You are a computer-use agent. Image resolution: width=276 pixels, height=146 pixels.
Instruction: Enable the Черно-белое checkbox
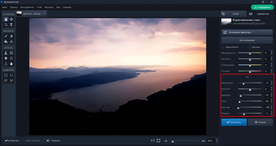(x=223, y=47)
